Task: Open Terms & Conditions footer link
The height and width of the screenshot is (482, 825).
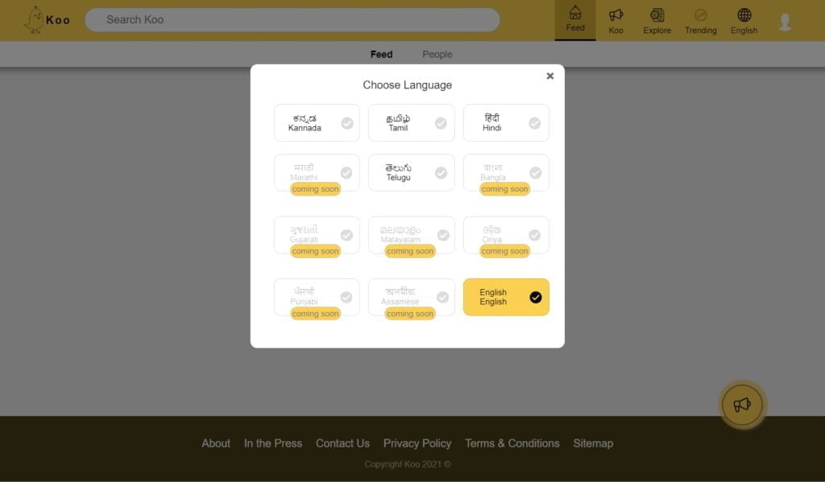Action: [x=512, y=443]
